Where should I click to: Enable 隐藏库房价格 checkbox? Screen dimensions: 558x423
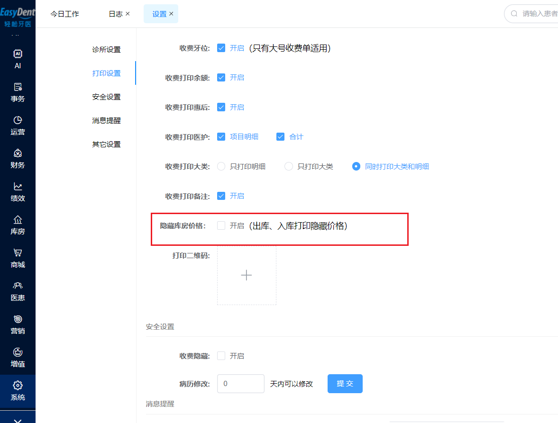[221, 226]
